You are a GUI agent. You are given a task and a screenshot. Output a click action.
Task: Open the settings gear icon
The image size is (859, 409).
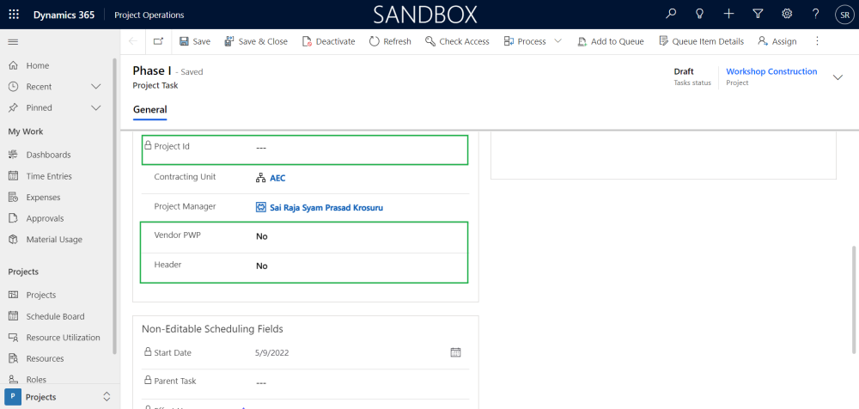(787, 15)
